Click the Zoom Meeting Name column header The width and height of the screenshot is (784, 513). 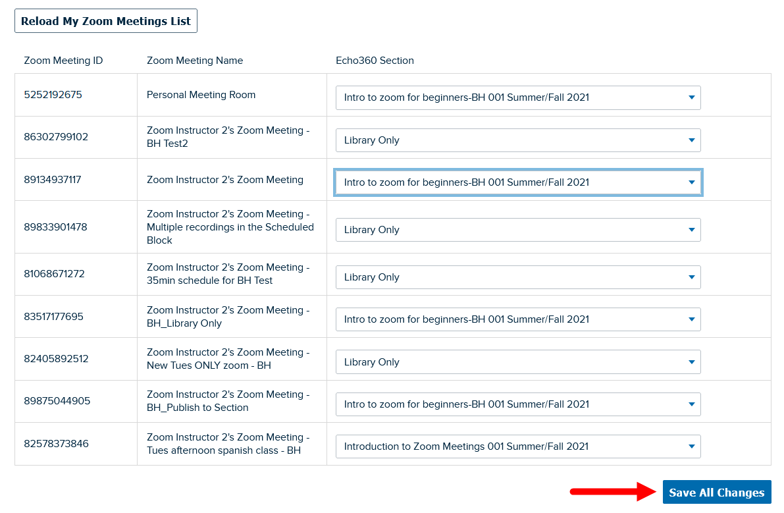point(196,60)
